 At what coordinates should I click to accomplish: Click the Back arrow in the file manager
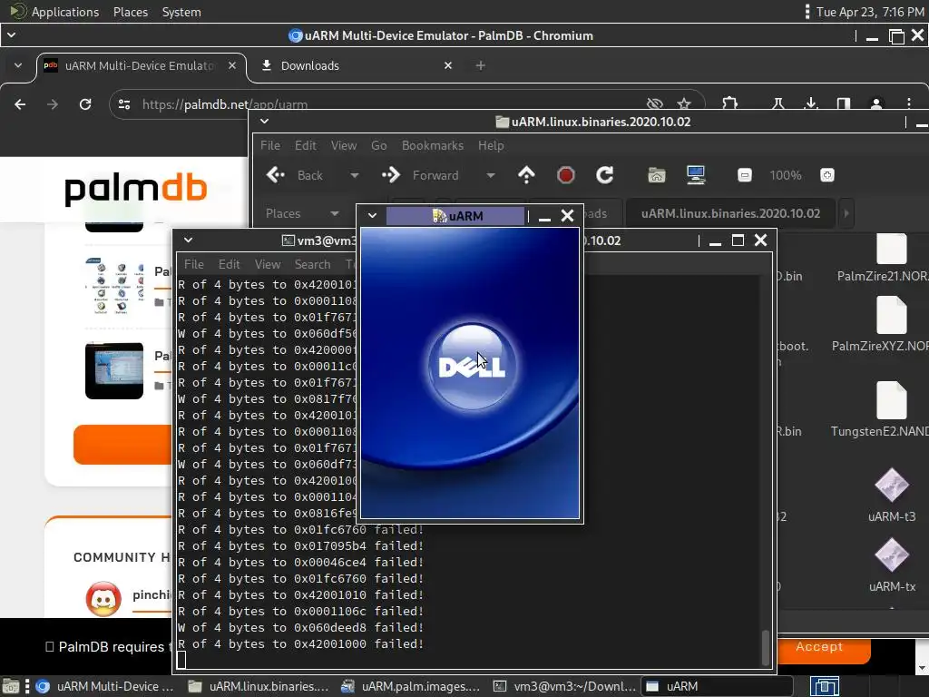coord(276,175)
